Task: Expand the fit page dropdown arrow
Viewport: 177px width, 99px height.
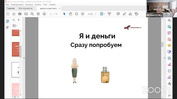Action: pyautogui.click(x=104, y=14)
